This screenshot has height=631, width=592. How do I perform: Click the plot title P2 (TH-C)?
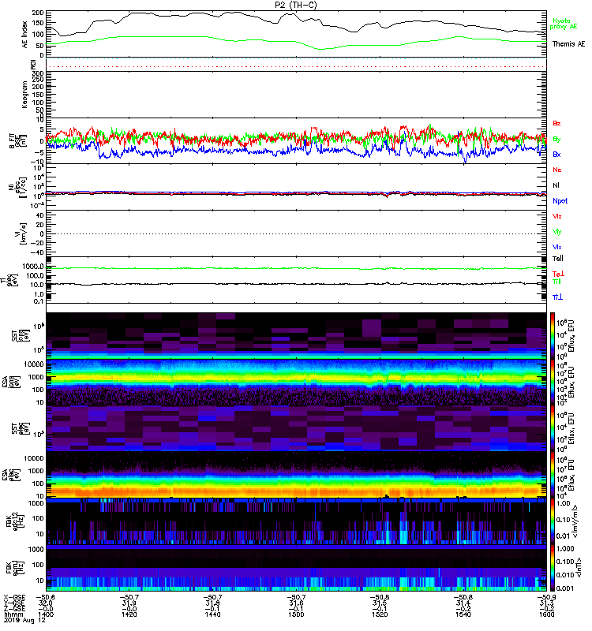(x=296, y=5)
